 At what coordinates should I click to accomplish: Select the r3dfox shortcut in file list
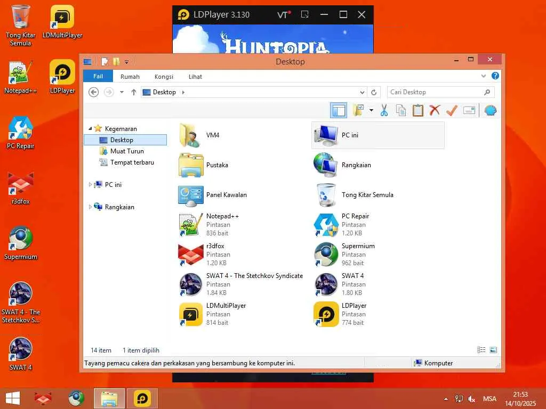coord(204,255)
